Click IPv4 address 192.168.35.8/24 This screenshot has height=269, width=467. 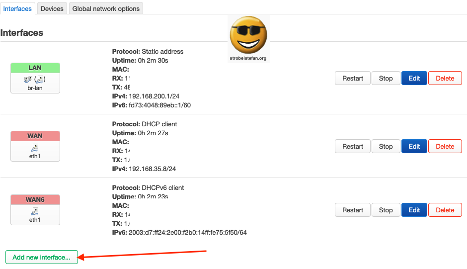click(x=152, y=169)
